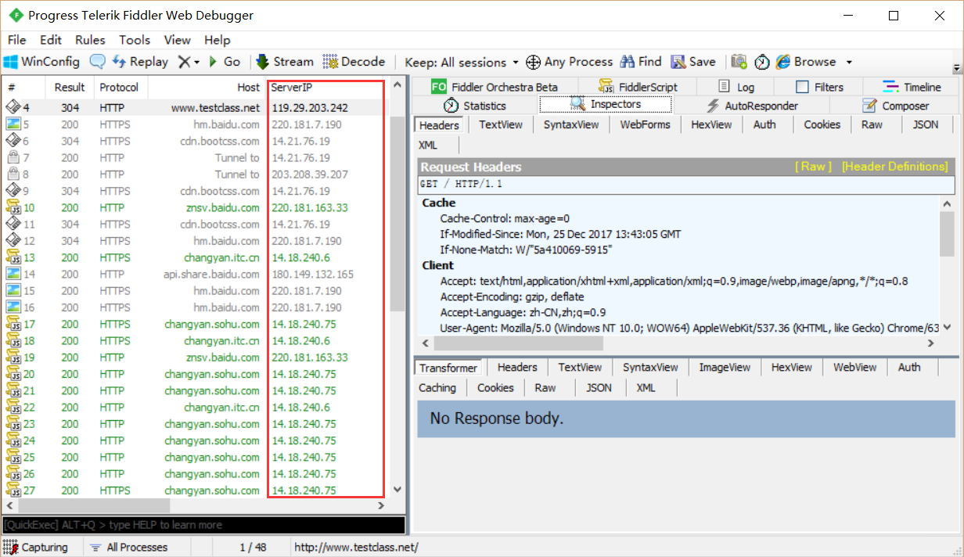Viewport: 964px width, 557px height.
Task: Select the response ImageView tab
Action: click(725, 367)
